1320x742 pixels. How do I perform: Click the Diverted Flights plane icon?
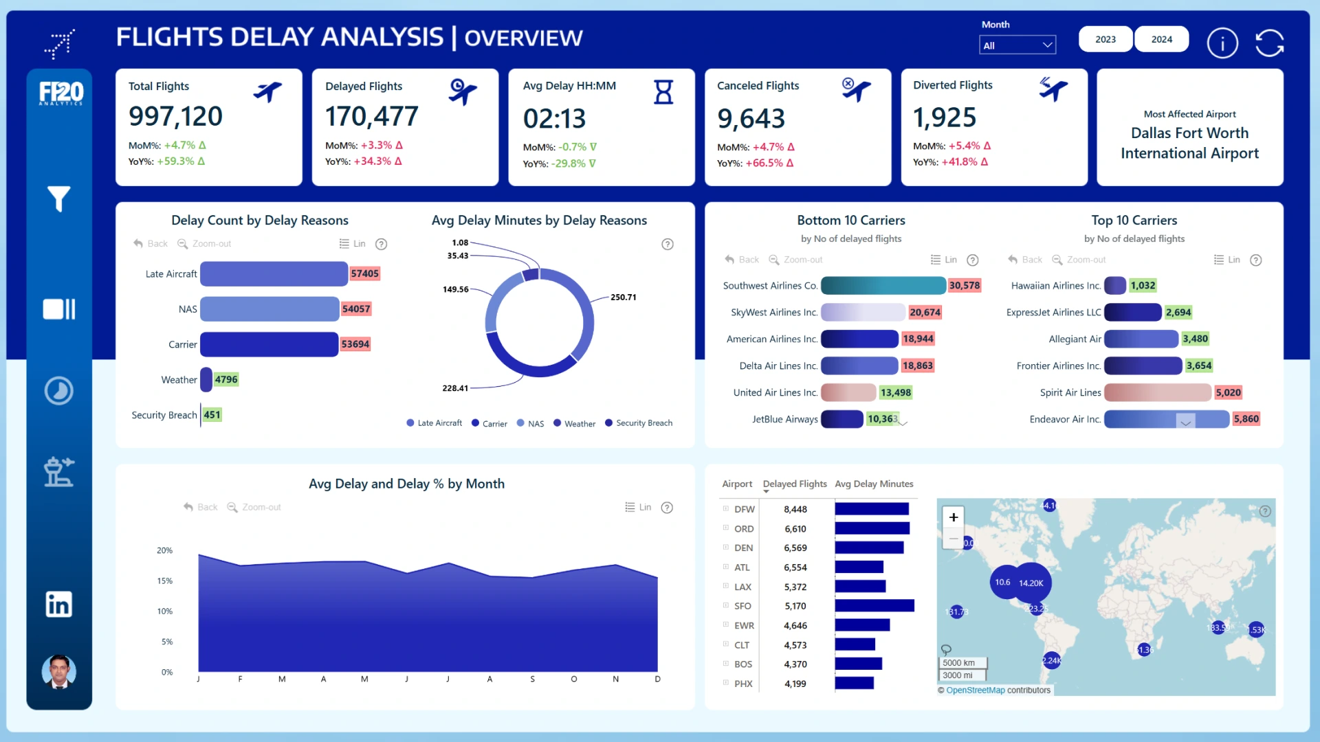[1053, 89]
